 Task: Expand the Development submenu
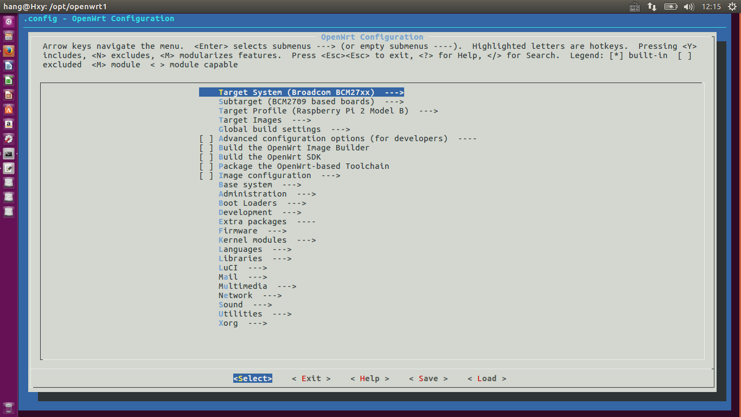click(260, 212)
